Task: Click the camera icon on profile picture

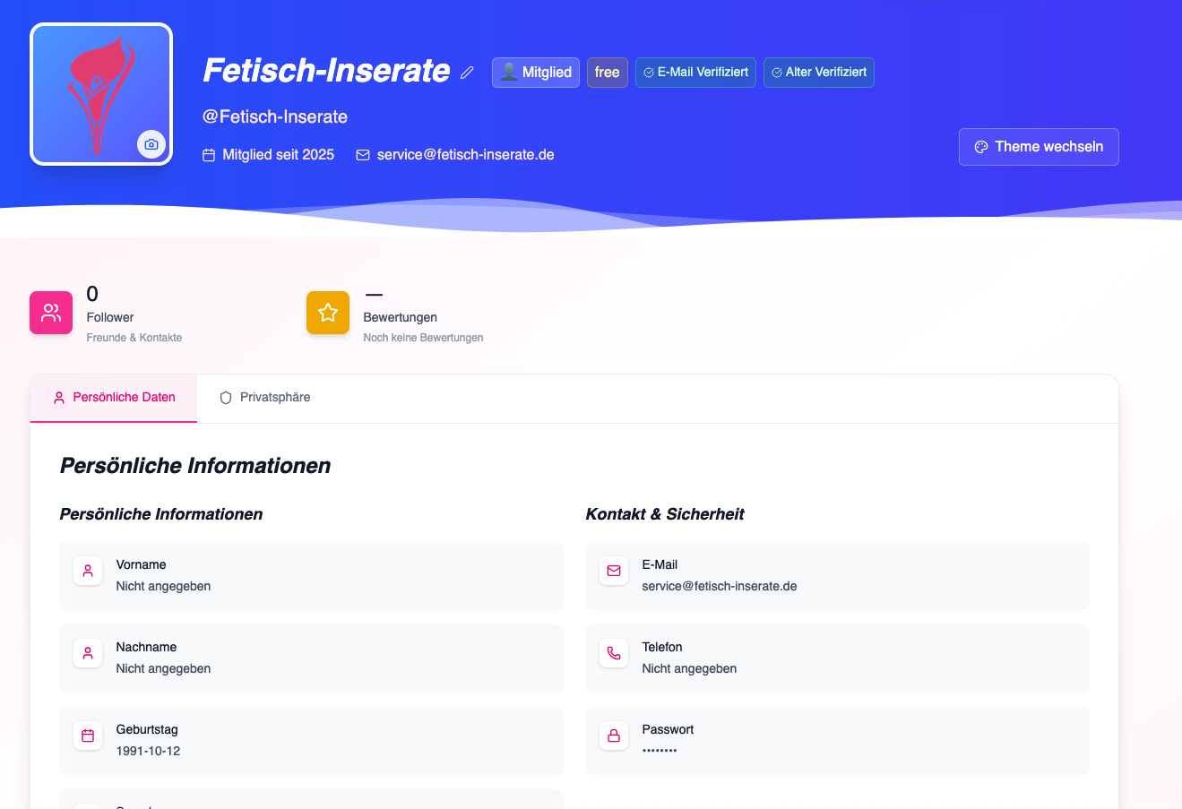Action: (151, 144)
